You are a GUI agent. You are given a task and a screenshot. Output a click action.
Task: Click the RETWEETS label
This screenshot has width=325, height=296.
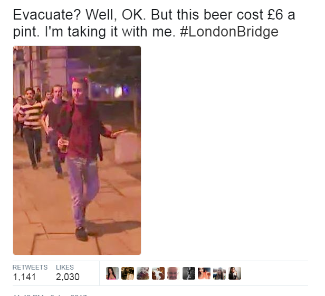[30, 267]
